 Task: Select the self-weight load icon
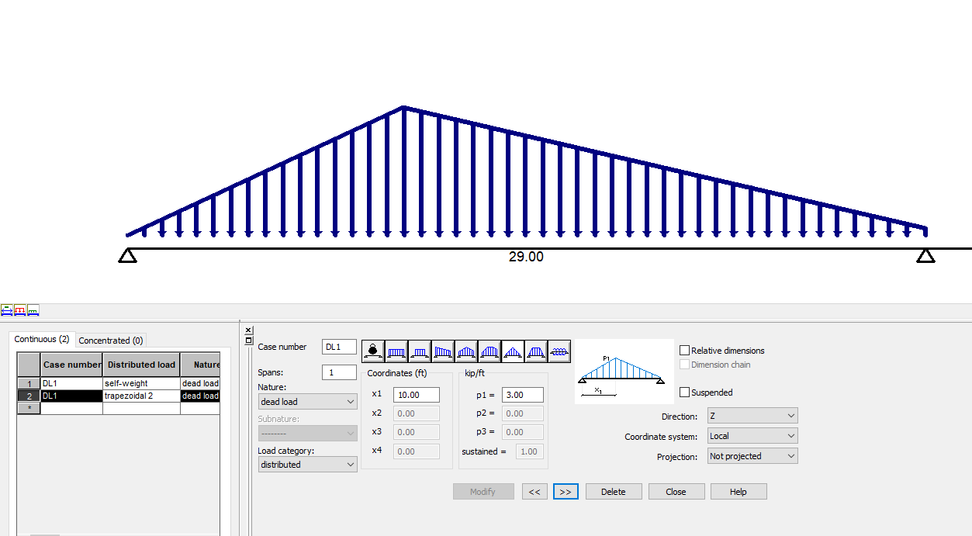click(372, 351)
